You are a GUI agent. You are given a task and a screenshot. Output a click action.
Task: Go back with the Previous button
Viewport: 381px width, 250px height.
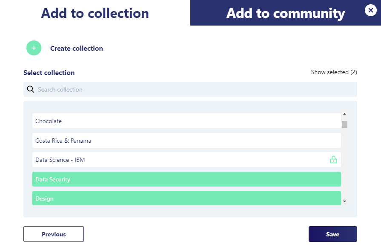point(54,234)
